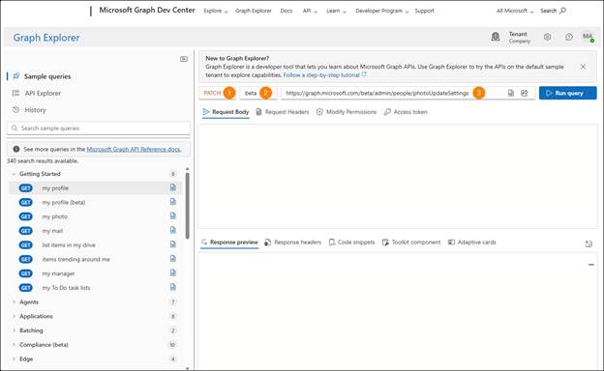This screenshot has width=604, height=371.
Task: Open the All Microsoft dropdown
Action: click(515, 11)
